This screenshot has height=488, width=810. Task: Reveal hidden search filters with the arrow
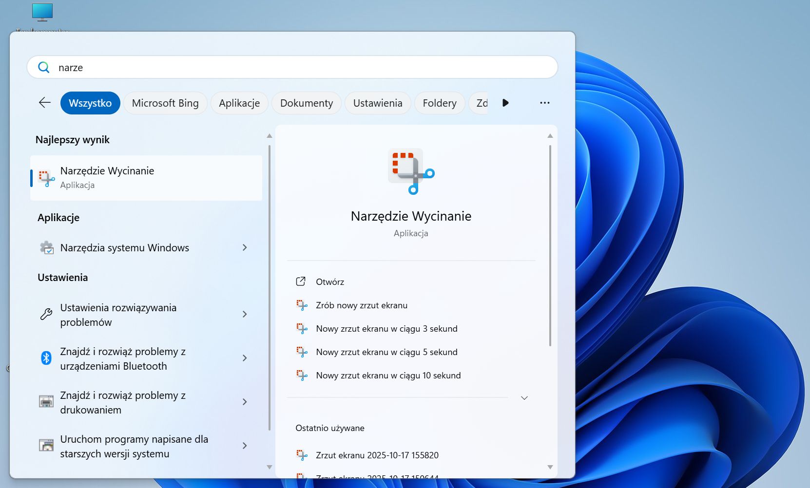point(505,103)
